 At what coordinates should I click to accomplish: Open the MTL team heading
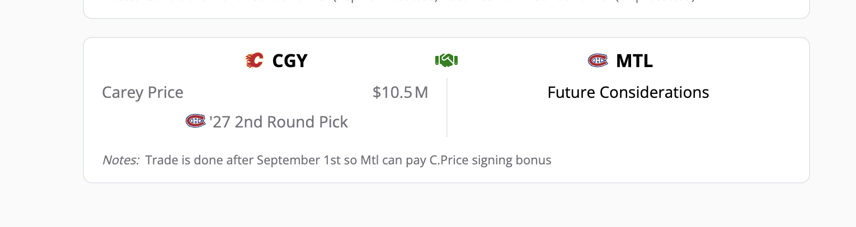pos(634,61)
